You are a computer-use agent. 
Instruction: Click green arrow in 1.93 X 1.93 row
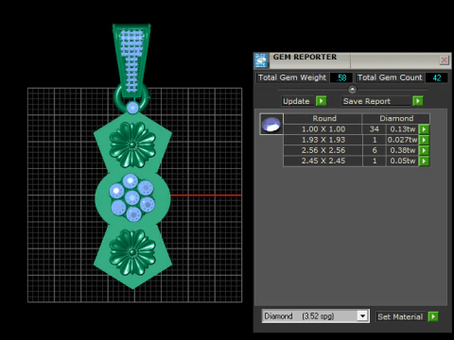click(424, 140)
